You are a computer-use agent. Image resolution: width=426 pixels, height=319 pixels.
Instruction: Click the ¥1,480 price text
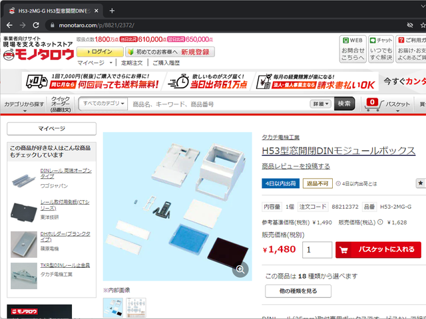click(x=279, y=249)
